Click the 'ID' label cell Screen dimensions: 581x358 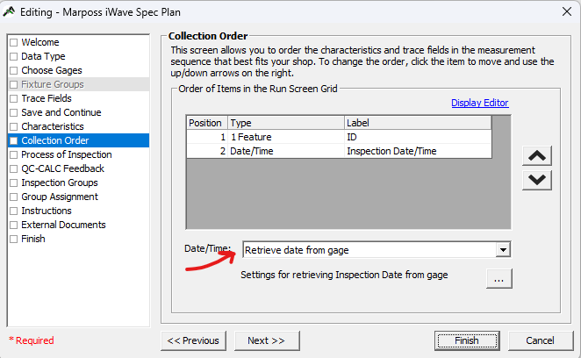pyautogui.click(x=418, y=137)
